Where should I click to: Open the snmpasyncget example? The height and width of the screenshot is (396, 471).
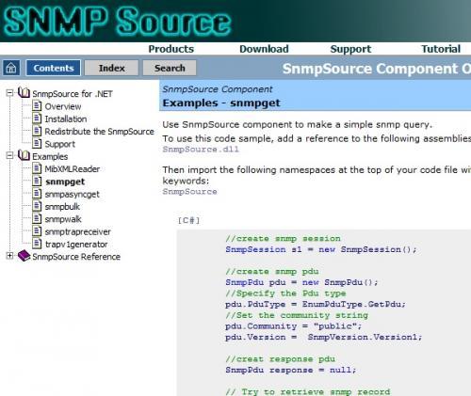click(73, 194)
